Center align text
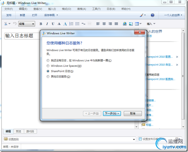The width and height of the screenshot is (188, 152). (104, 24)
